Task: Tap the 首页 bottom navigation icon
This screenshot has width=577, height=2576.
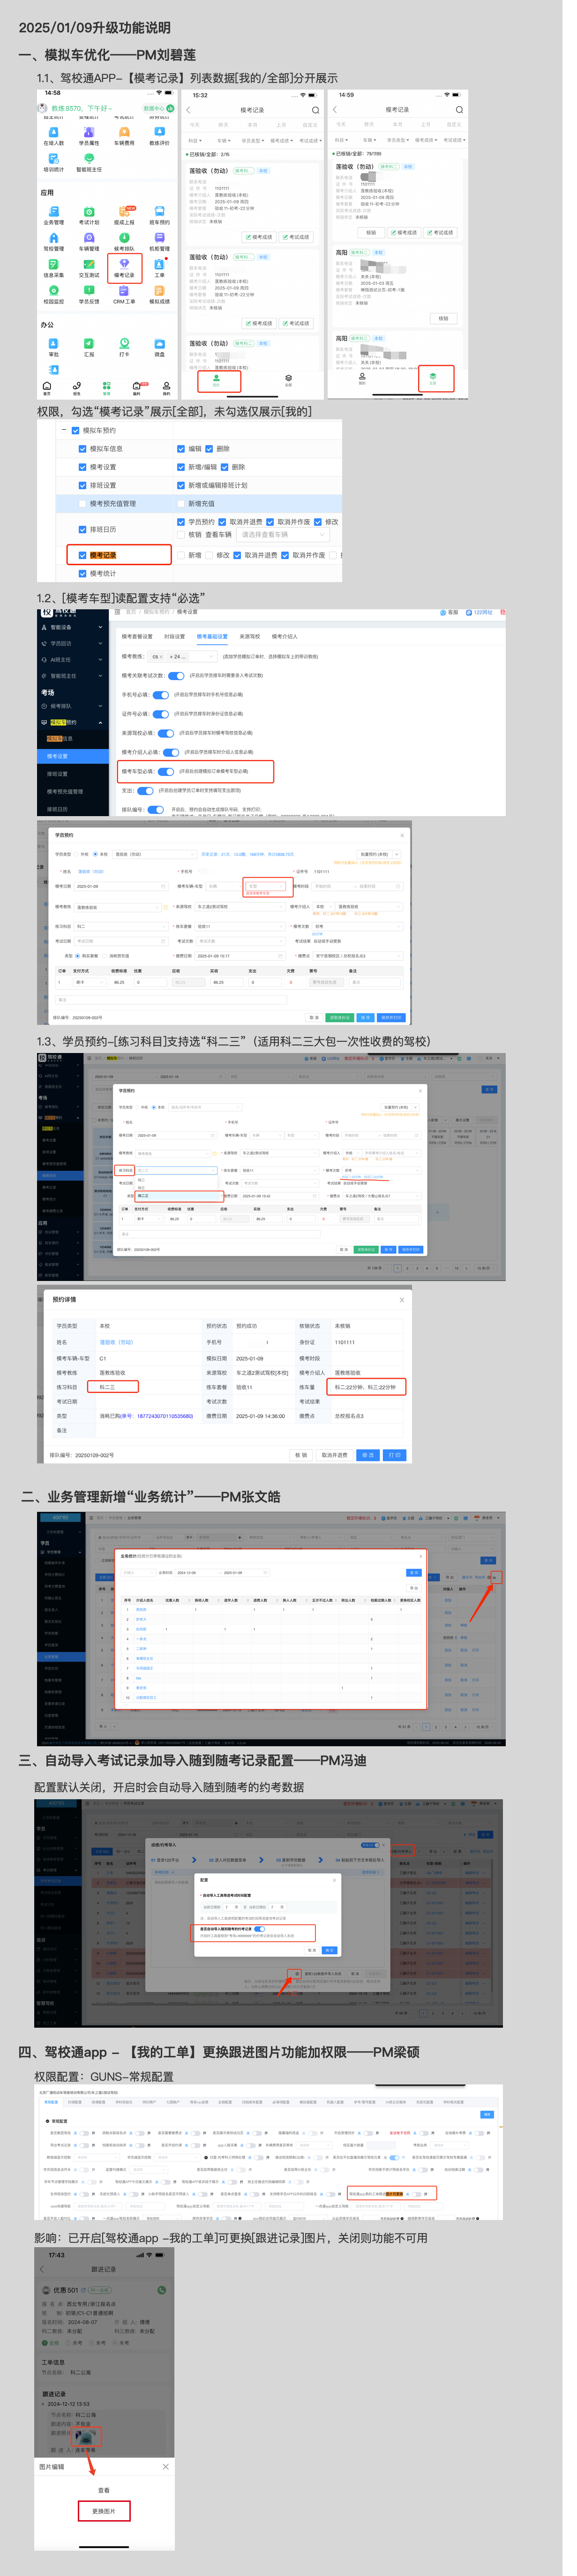Action: 47,387
